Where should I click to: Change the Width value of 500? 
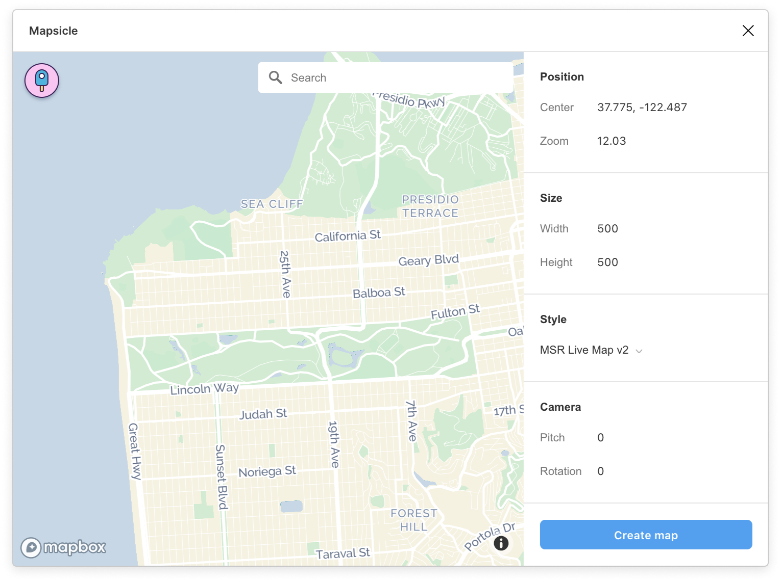tap(607, 228)
